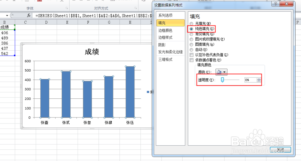Select column E header
301x161 pixels.
coord(67,22)
